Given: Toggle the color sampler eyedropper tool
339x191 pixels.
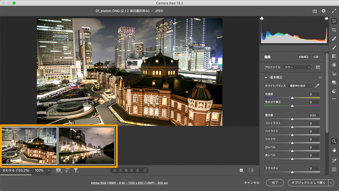Looking at the screenshot, I should click(x=334, y=161).
